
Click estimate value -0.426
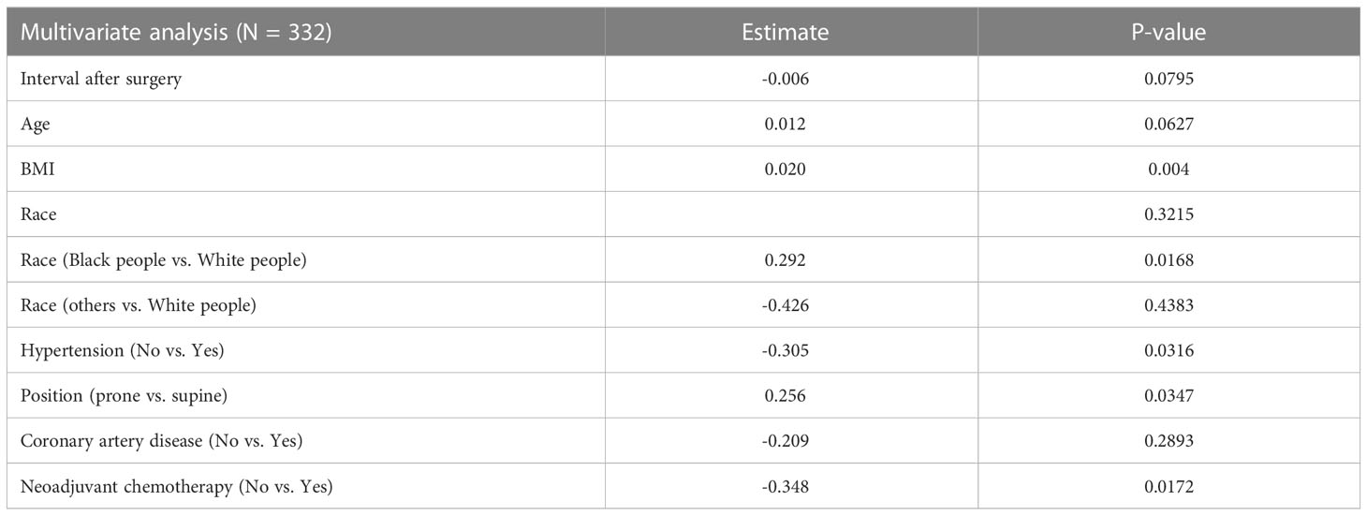pyautogui.click(x=785, y=304)
